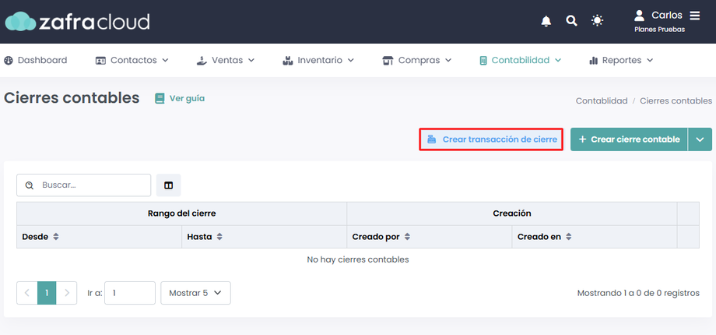Expand the Reportes chevron
Screen dimensions: 716x335
(x=650, y=60)
